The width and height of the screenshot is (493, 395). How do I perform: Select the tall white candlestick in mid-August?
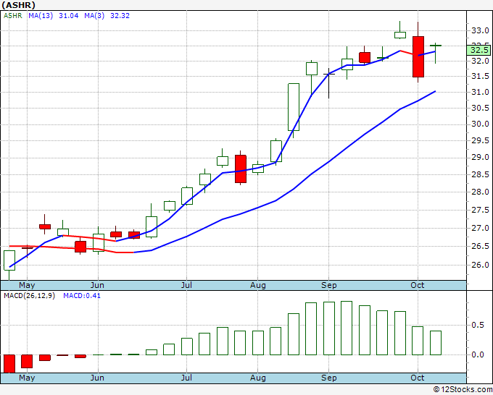(294, 107)
